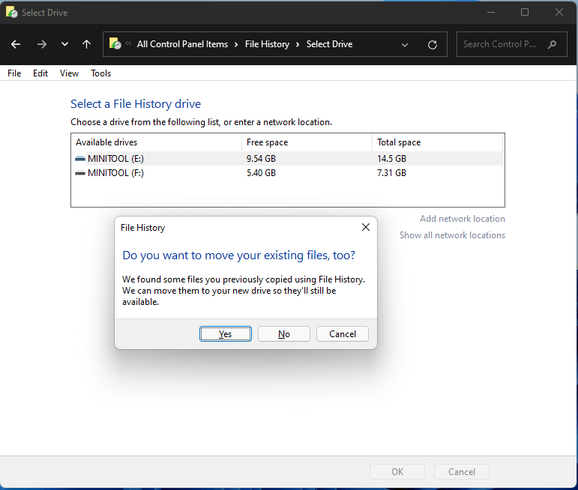
Task: Click Yes to move existing files
Action: click(x=226, y=334)
